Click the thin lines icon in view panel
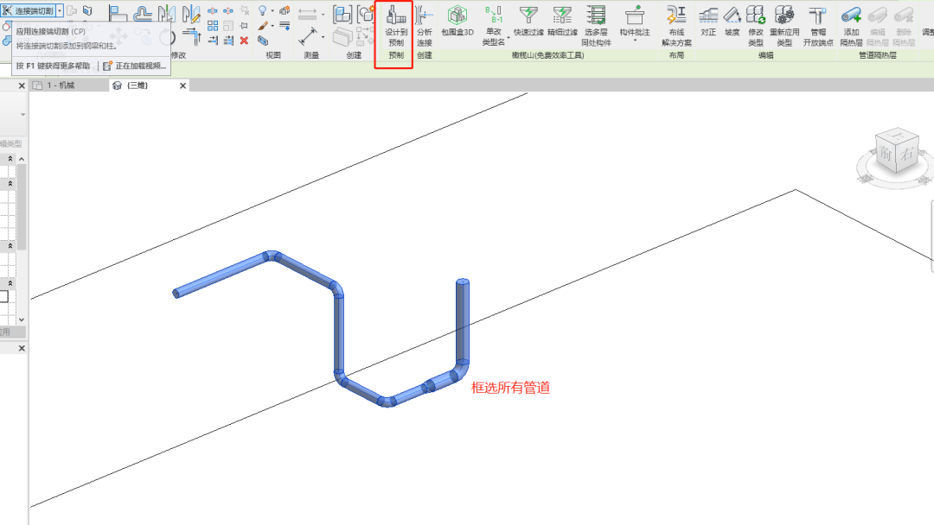Image resolution: width=934 pixels, height=525 pixels. click(285, 26)
